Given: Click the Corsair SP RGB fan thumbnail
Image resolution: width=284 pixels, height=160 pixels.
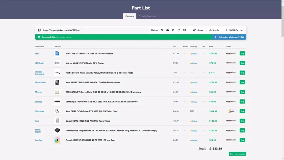Looking at the screenshot, I should click(x=57, y=140).
